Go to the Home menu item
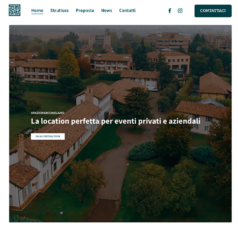Viewport: 238px width, 227px height. (x=37, y=10)
